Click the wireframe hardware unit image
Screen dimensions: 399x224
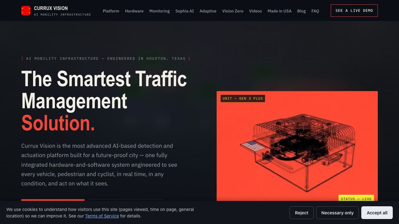point(297,146)
